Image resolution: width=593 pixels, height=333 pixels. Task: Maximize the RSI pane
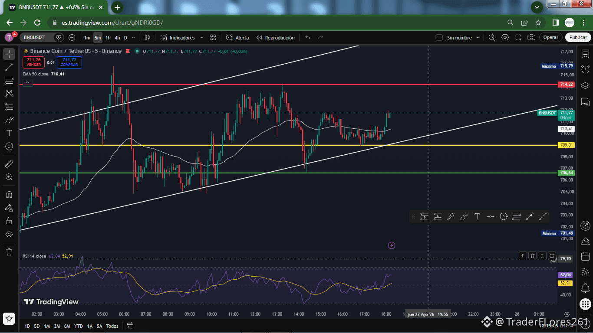(552, 256)
